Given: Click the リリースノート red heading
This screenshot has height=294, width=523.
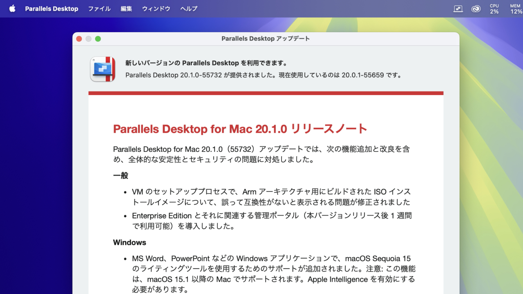Looking at the screenshot, I should (240, 129).
